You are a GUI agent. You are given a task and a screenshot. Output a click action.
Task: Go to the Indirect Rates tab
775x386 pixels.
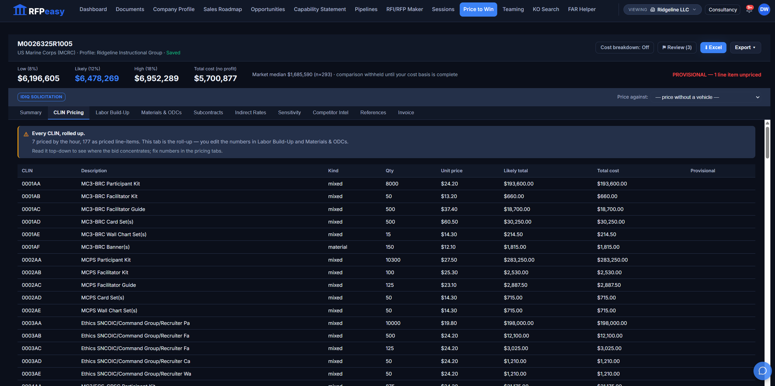(250, 113)
